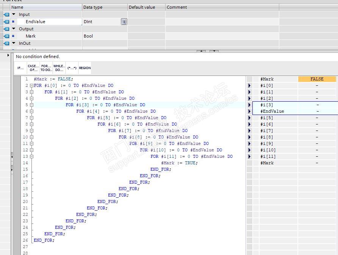Click the pane up arrow splitter button
The height and width of the screenshot is (255, 338).
[x=201, y=51]
